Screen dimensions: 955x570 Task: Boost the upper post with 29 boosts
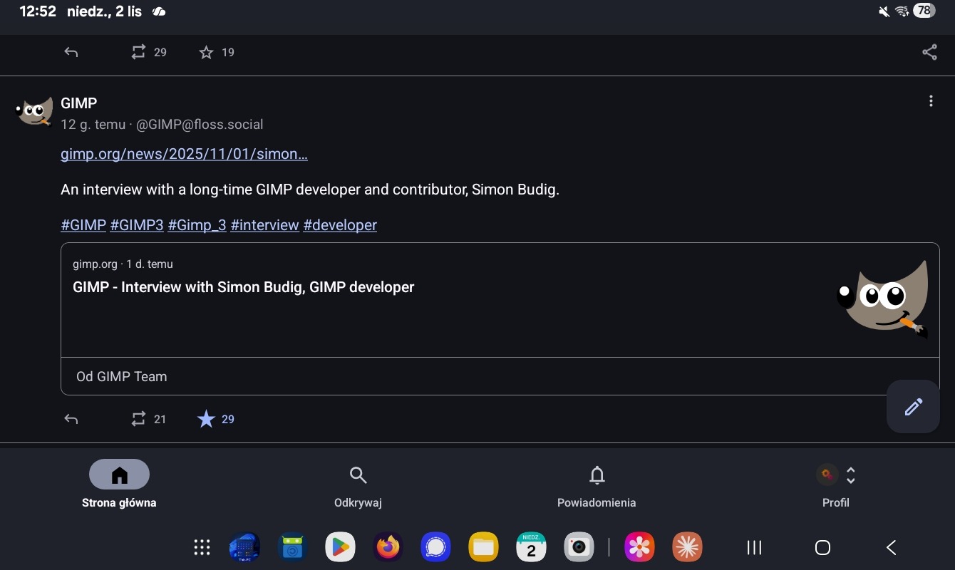139,52
